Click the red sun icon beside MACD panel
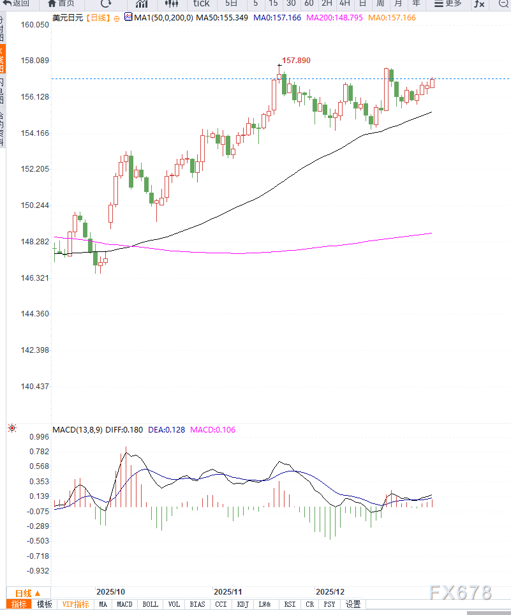The width and height of the screenshot is (511, 615). pyautogui.click(x=12, y=428)
